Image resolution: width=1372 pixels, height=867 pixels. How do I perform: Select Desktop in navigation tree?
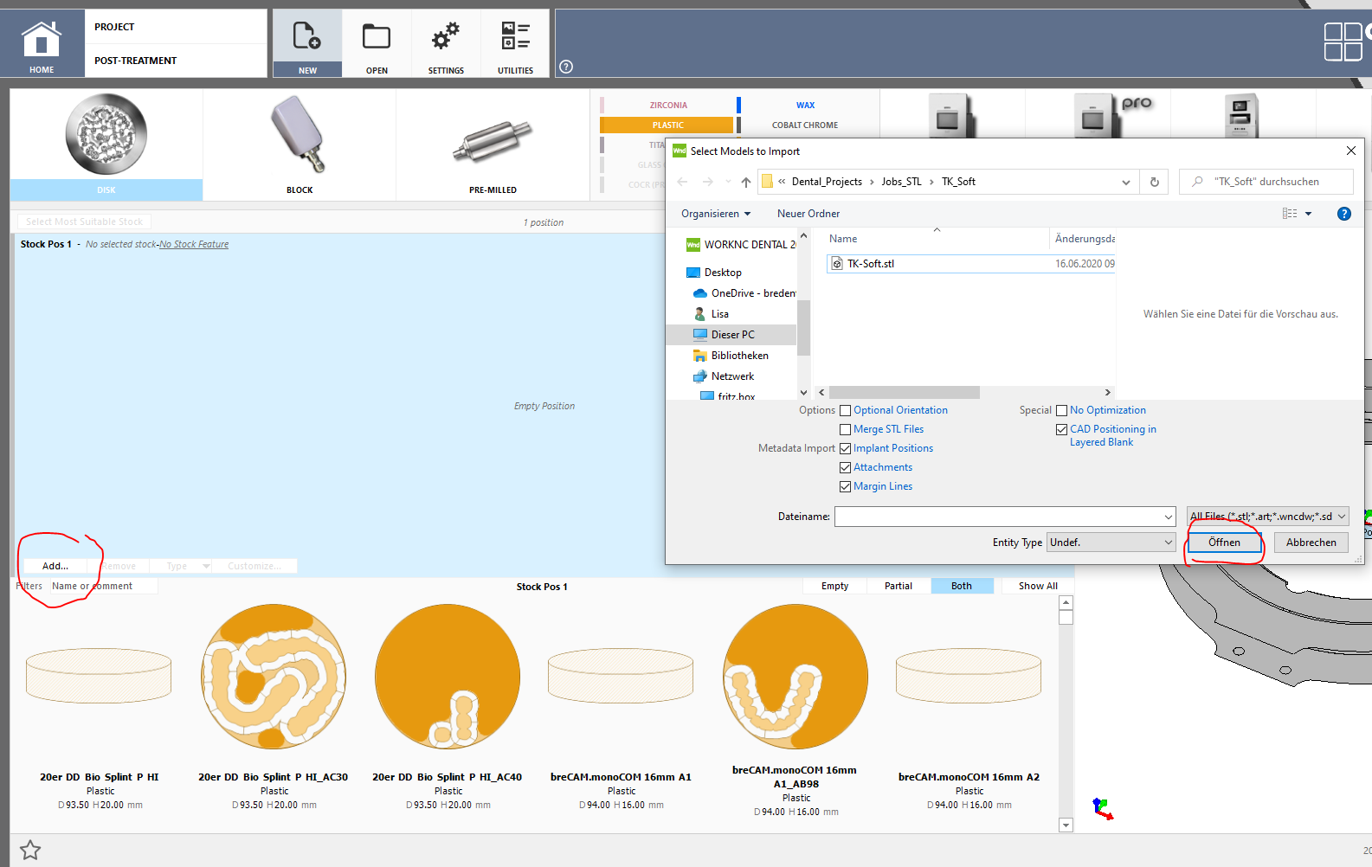722,273
